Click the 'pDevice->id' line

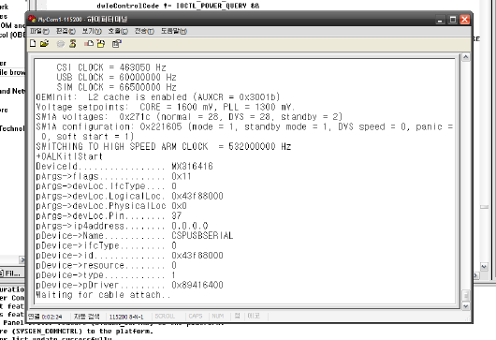(x=130, y=256)
